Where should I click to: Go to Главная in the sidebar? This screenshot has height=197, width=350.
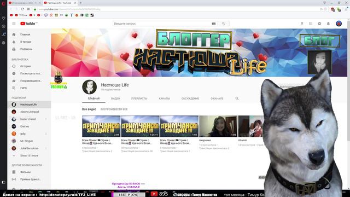(29, 34)
